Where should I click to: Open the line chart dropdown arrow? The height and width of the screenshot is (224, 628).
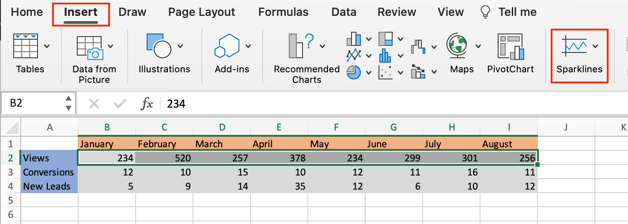(x=368, y=56)
